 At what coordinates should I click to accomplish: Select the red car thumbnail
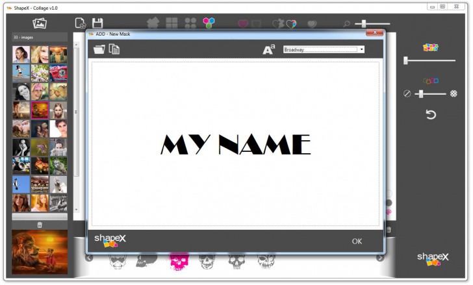(x=58, y=73)
